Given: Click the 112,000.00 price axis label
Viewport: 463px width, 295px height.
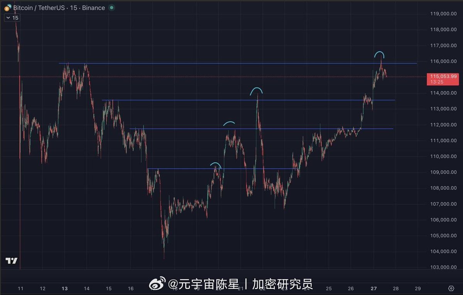Looking at the screenshot, I should pyautogui.click(x=443, y=125).
